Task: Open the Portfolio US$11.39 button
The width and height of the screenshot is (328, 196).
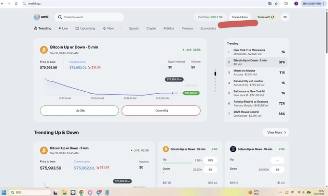Action: [x=210, y=17]
